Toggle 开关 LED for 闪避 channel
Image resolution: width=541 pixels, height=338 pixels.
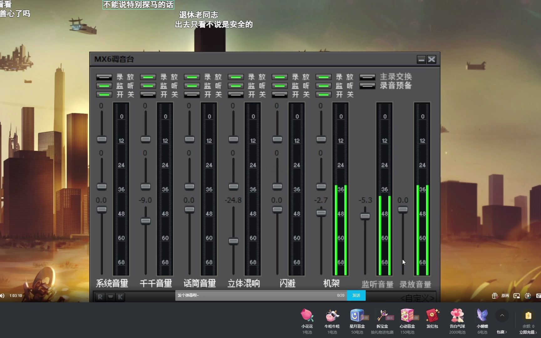tap(279, 94)
